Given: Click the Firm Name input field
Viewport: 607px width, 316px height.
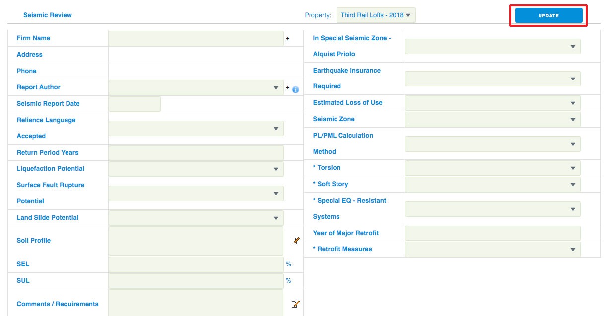Looking at the screenshot, I should [196, 38].
